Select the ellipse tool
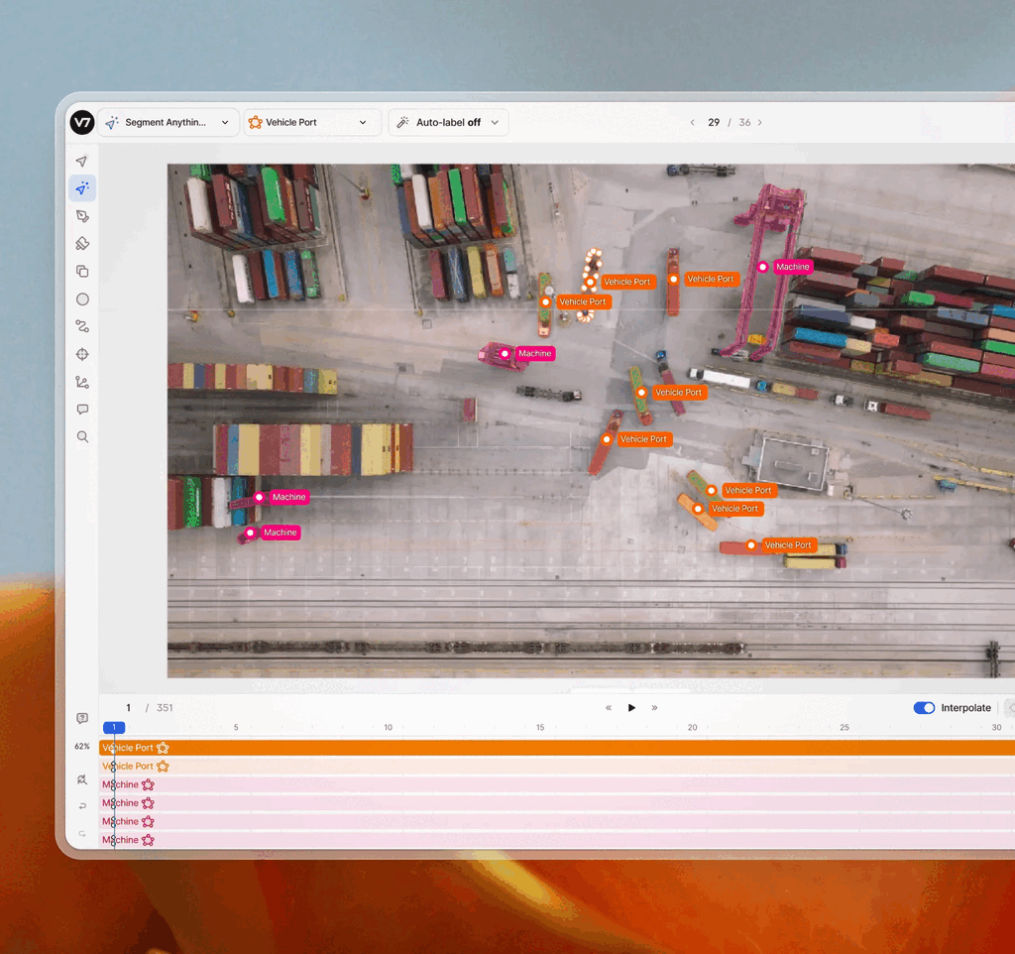The image size is (1015, 954). pyautogui.click(x=82, y=299)
